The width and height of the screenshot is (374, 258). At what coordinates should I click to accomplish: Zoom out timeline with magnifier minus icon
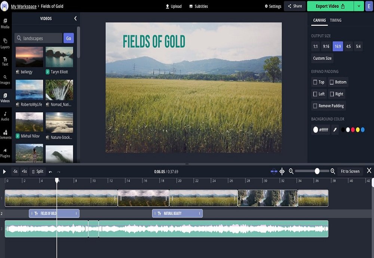tap(291, 171)
